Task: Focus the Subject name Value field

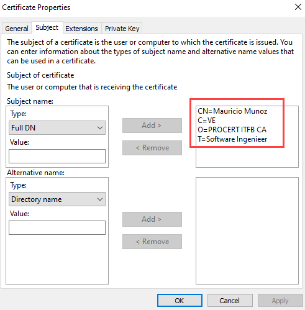Action: [x=57, y=156]
